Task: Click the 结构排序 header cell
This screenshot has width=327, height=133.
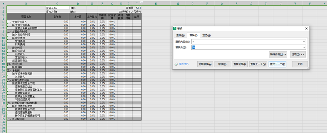Action: (120, 17)
